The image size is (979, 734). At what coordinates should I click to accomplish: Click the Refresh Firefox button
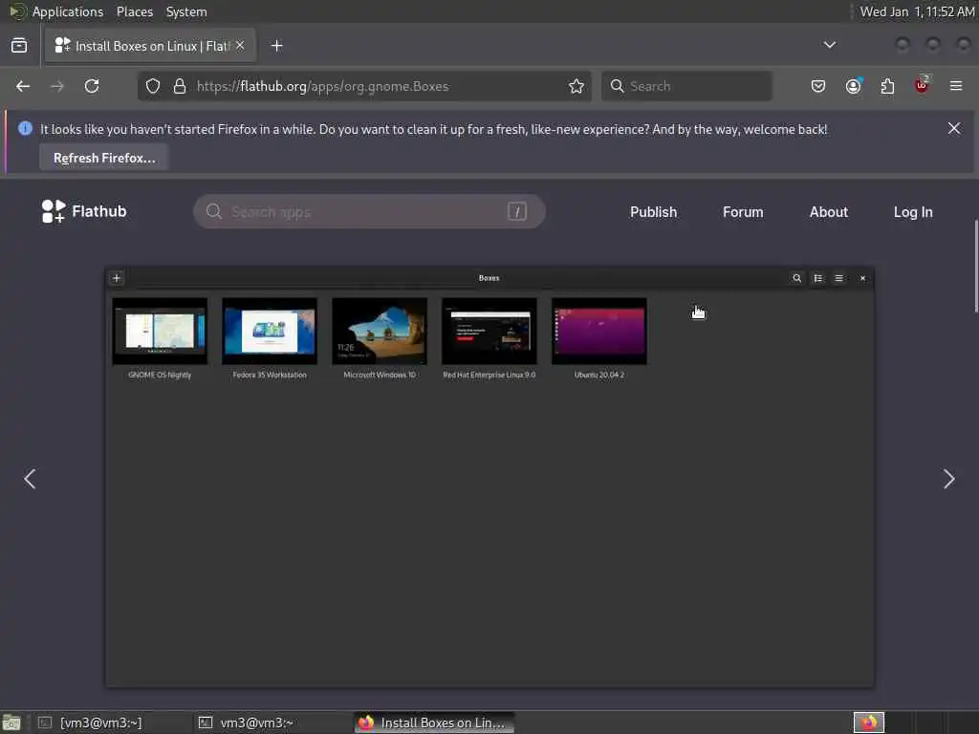(103, 158)
